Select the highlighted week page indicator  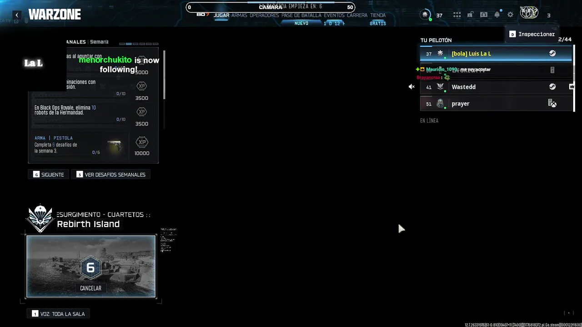point(129,44)
